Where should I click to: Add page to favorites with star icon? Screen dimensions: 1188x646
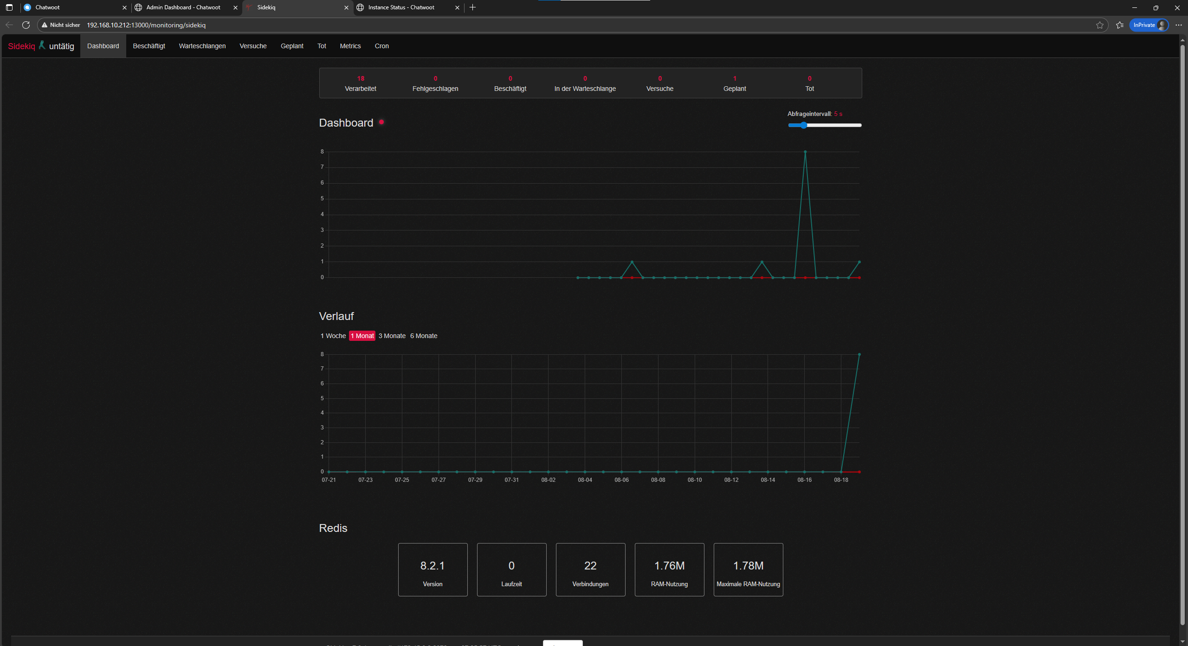tap(1099, 25)
